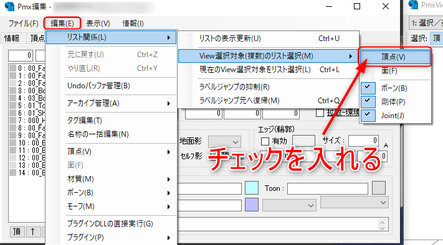The height and width of the screenshot is (245, 443).
Task: Click the lavender color swatch
Action: point(252,205)
